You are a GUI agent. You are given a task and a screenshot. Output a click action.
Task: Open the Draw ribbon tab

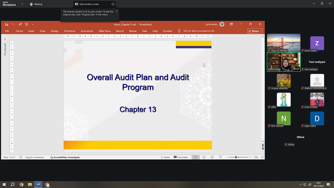(x=42, y=31)
